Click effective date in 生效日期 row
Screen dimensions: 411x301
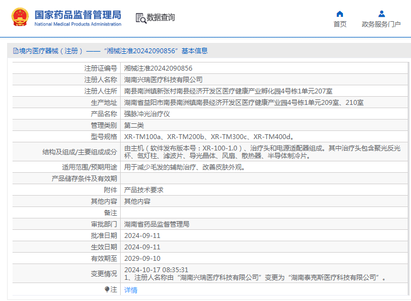click(x=142, y=247)
